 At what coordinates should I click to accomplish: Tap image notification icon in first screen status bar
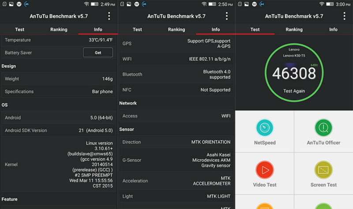[x=11, y=4]
